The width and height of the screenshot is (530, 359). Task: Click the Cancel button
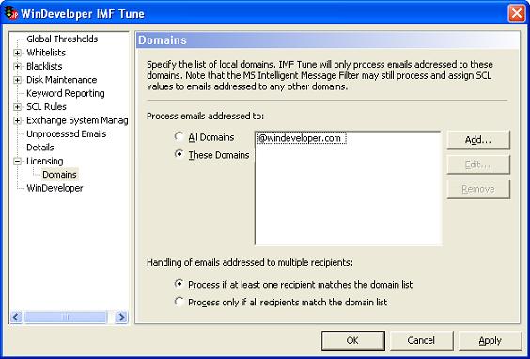point(421,340)
